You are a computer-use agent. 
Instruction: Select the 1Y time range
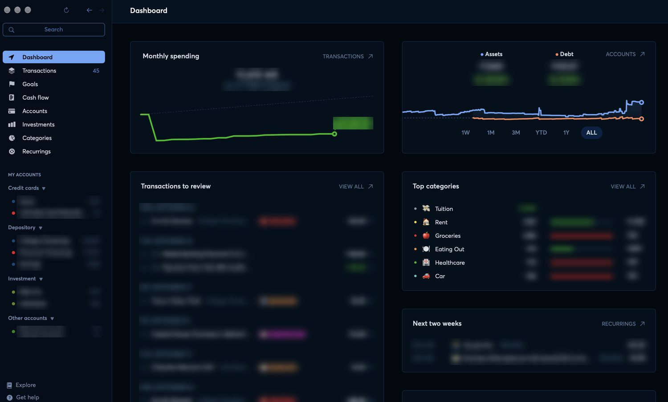pyautogui.click(x=566, y=133)
